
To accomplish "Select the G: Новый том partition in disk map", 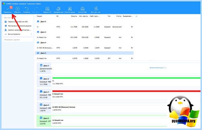I will 109,121.
